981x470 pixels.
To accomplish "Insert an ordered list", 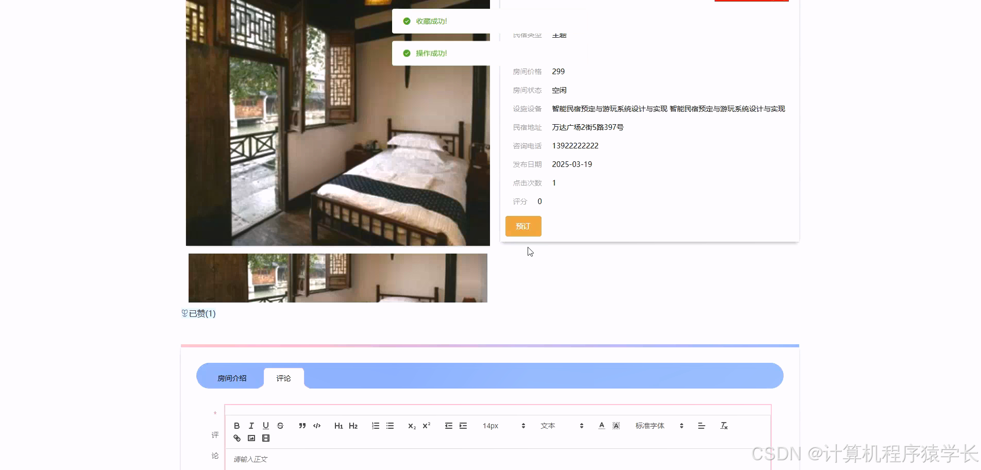I will [375, 425].
